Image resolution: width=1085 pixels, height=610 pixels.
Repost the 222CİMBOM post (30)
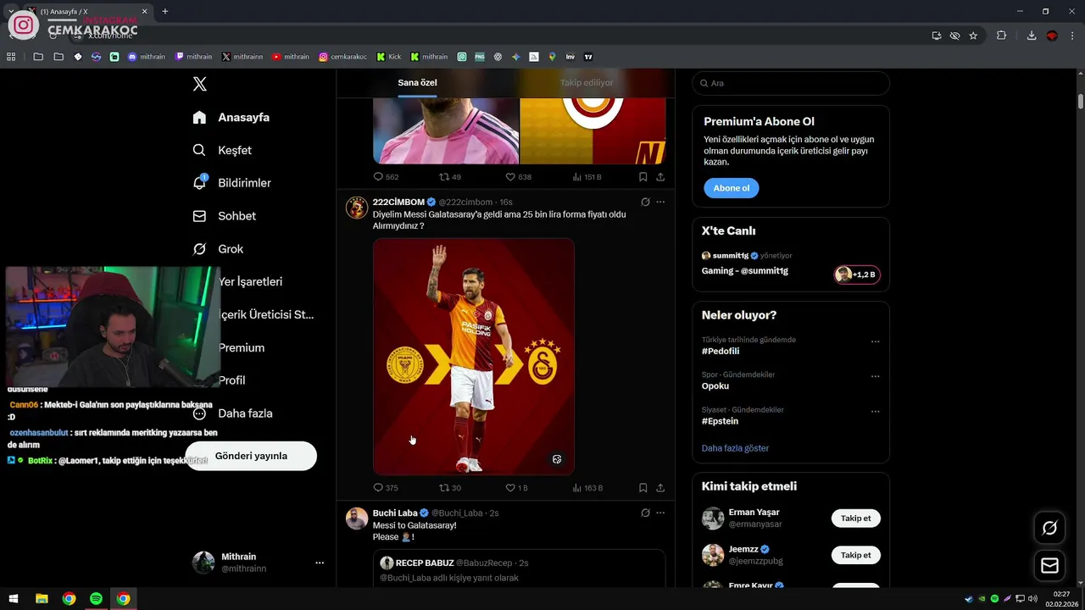[x=450, y=488]
